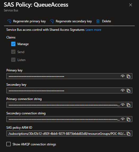Copy the Secondary key to clipboard
139x152 pixels.
pyautogui.click(x=128, y=91)
